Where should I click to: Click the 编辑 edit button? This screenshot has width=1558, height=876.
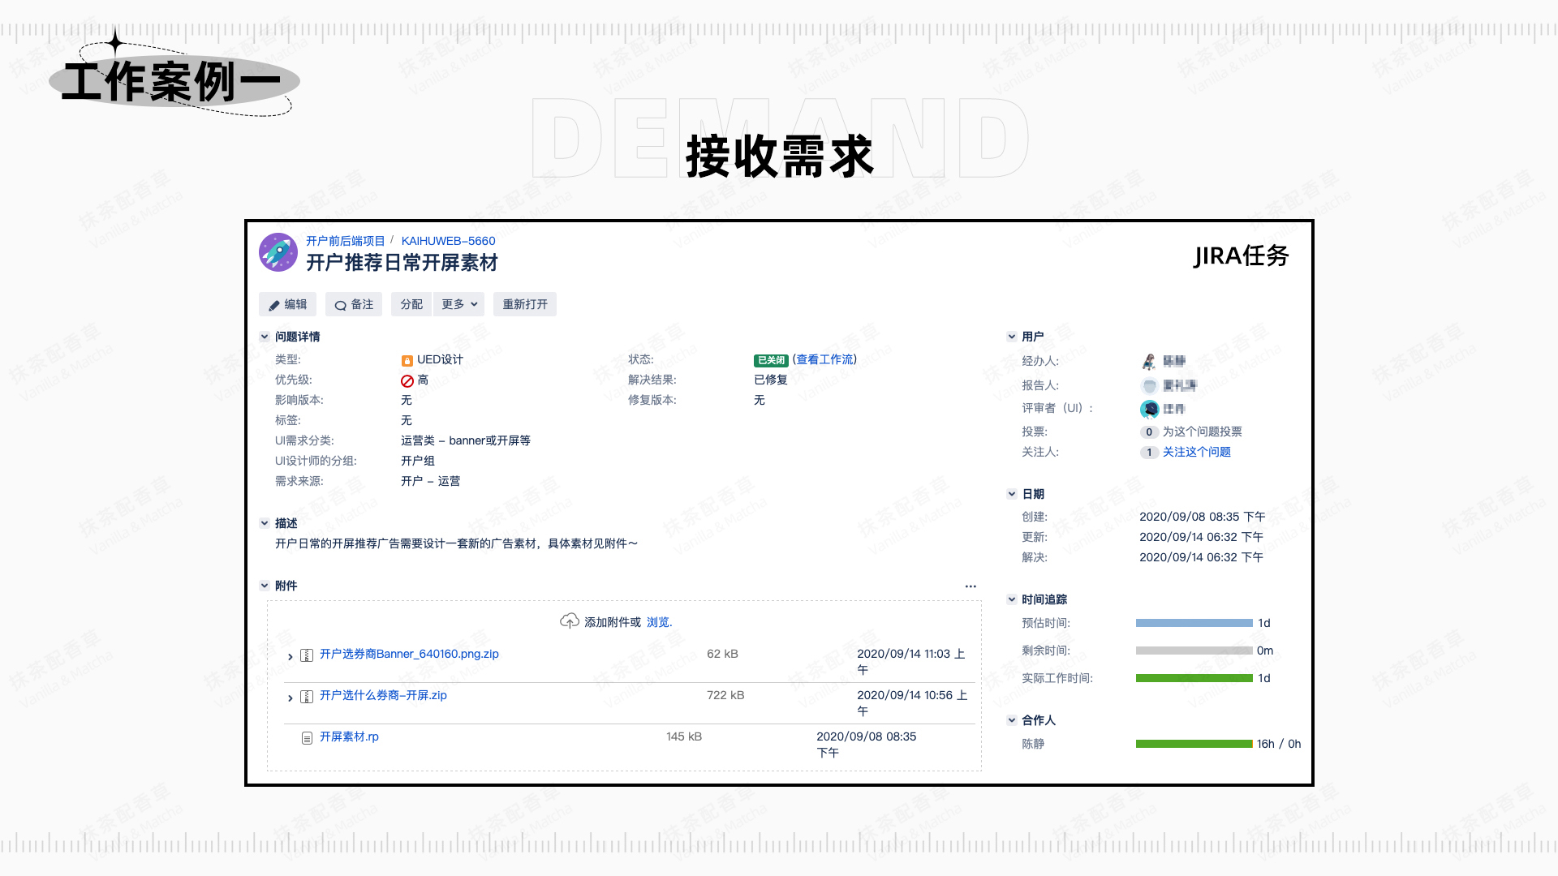click(x=287, y=304)
